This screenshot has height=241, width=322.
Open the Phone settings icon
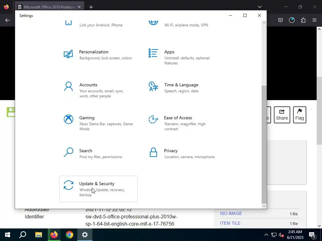pyautogui.click(x=68, y=23)
